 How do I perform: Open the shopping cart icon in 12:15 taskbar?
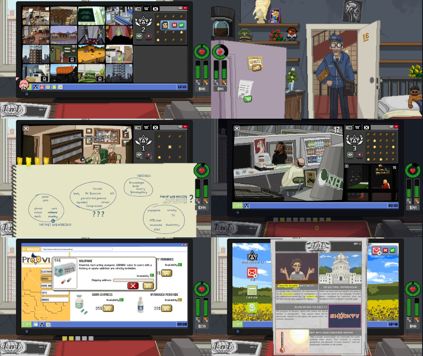tap(61, 87)
